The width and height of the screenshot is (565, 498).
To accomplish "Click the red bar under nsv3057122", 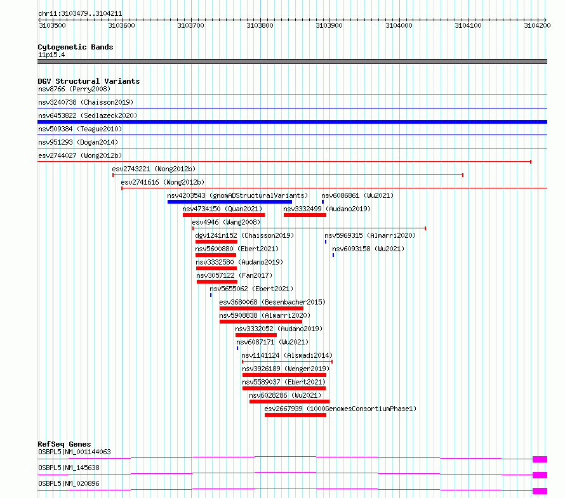I will (217, 282).
